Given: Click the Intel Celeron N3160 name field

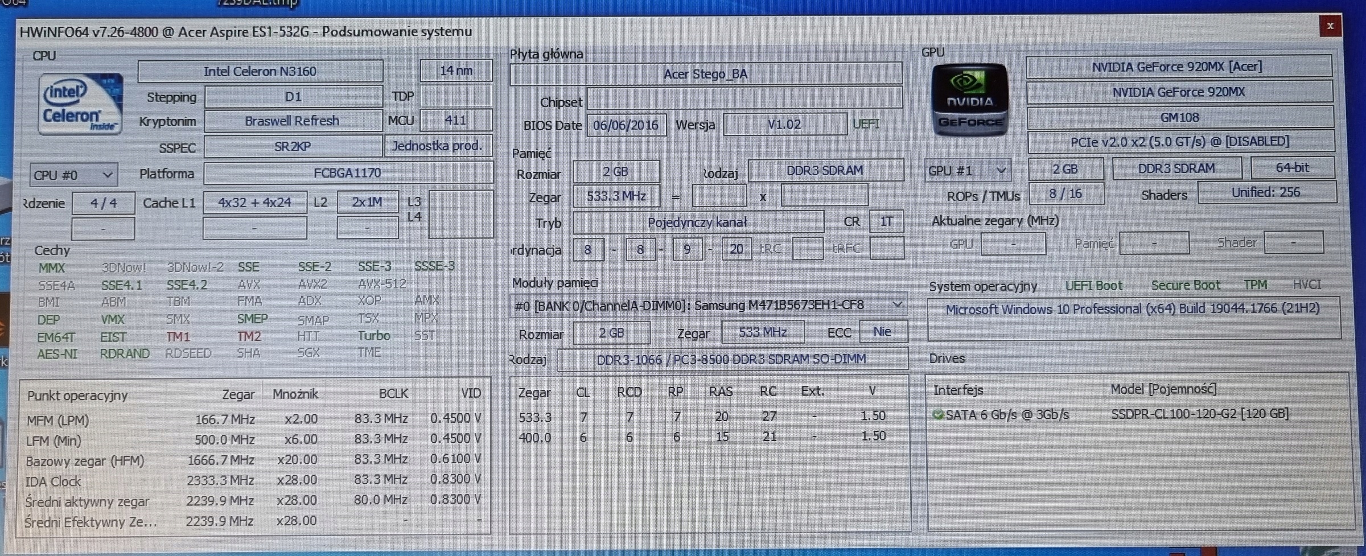Looking at the screenshot, I should (x=260, y=72).
